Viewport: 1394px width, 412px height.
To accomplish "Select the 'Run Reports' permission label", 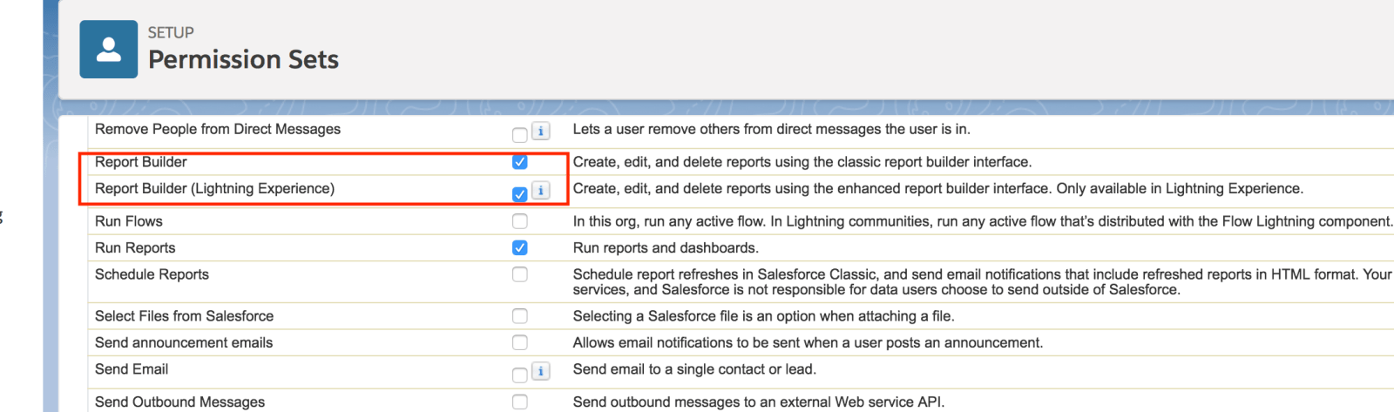I will [x=135, y=248].
